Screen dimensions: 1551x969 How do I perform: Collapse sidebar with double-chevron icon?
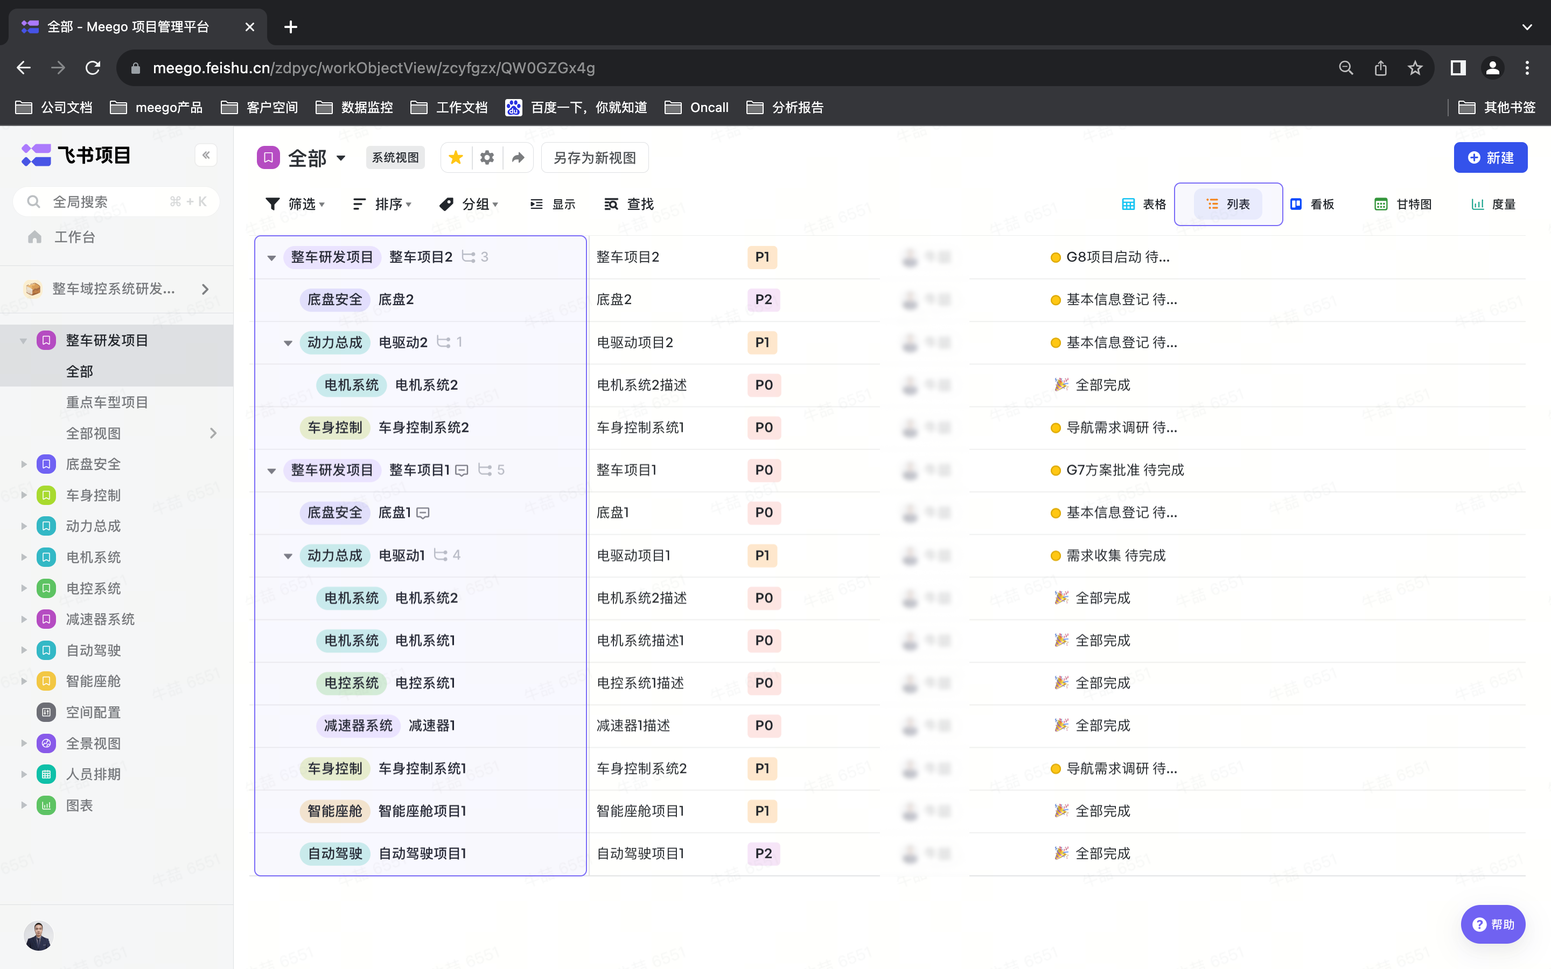[206, 155]
